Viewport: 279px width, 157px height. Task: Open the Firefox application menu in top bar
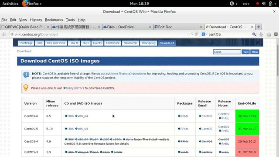click(x=32, y=3)
